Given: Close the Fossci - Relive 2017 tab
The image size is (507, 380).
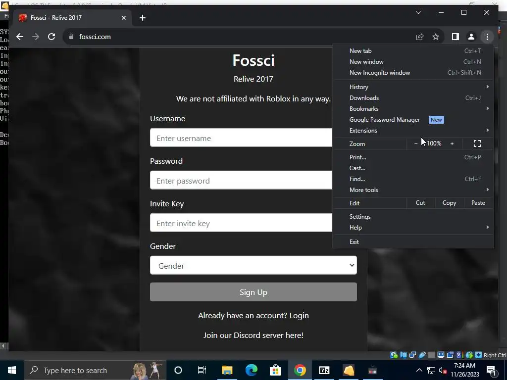Looking at the screenshot, I should [x=123, y=18].
